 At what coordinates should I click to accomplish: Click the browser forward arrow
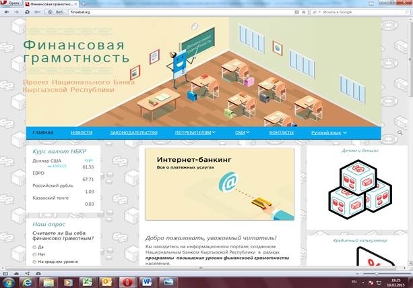coord(16,12)
